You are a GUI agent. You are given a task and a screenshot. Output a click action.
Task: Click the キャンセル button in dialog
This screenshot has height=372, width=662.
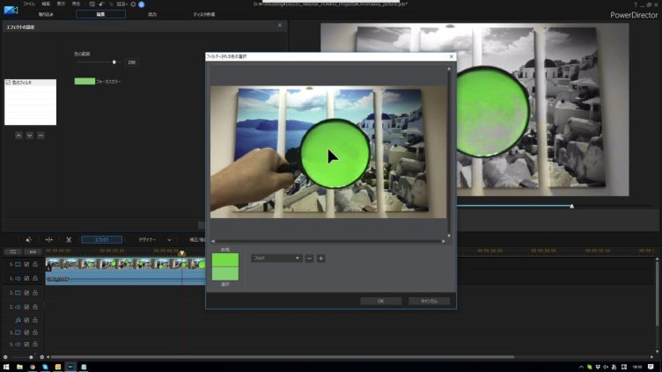tap(429, 301)
